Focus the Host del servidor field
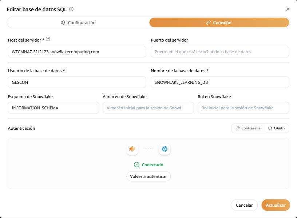The height and width of the screenshot is (218, 297). coord(76,52)
